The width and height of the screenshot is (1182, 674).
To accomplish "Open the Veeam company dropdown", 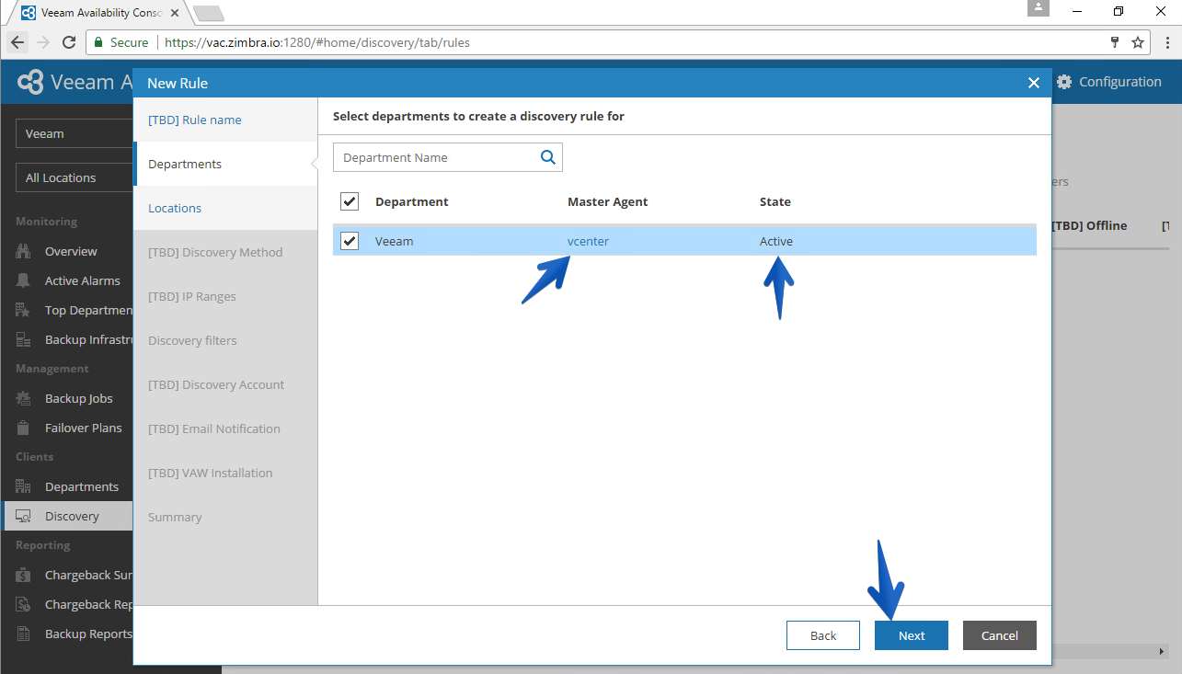I will [74, 133].
